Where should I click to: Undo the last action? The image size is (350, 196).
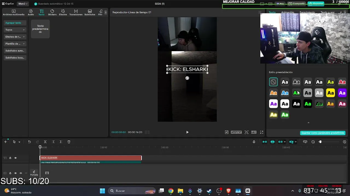[30, 142]
